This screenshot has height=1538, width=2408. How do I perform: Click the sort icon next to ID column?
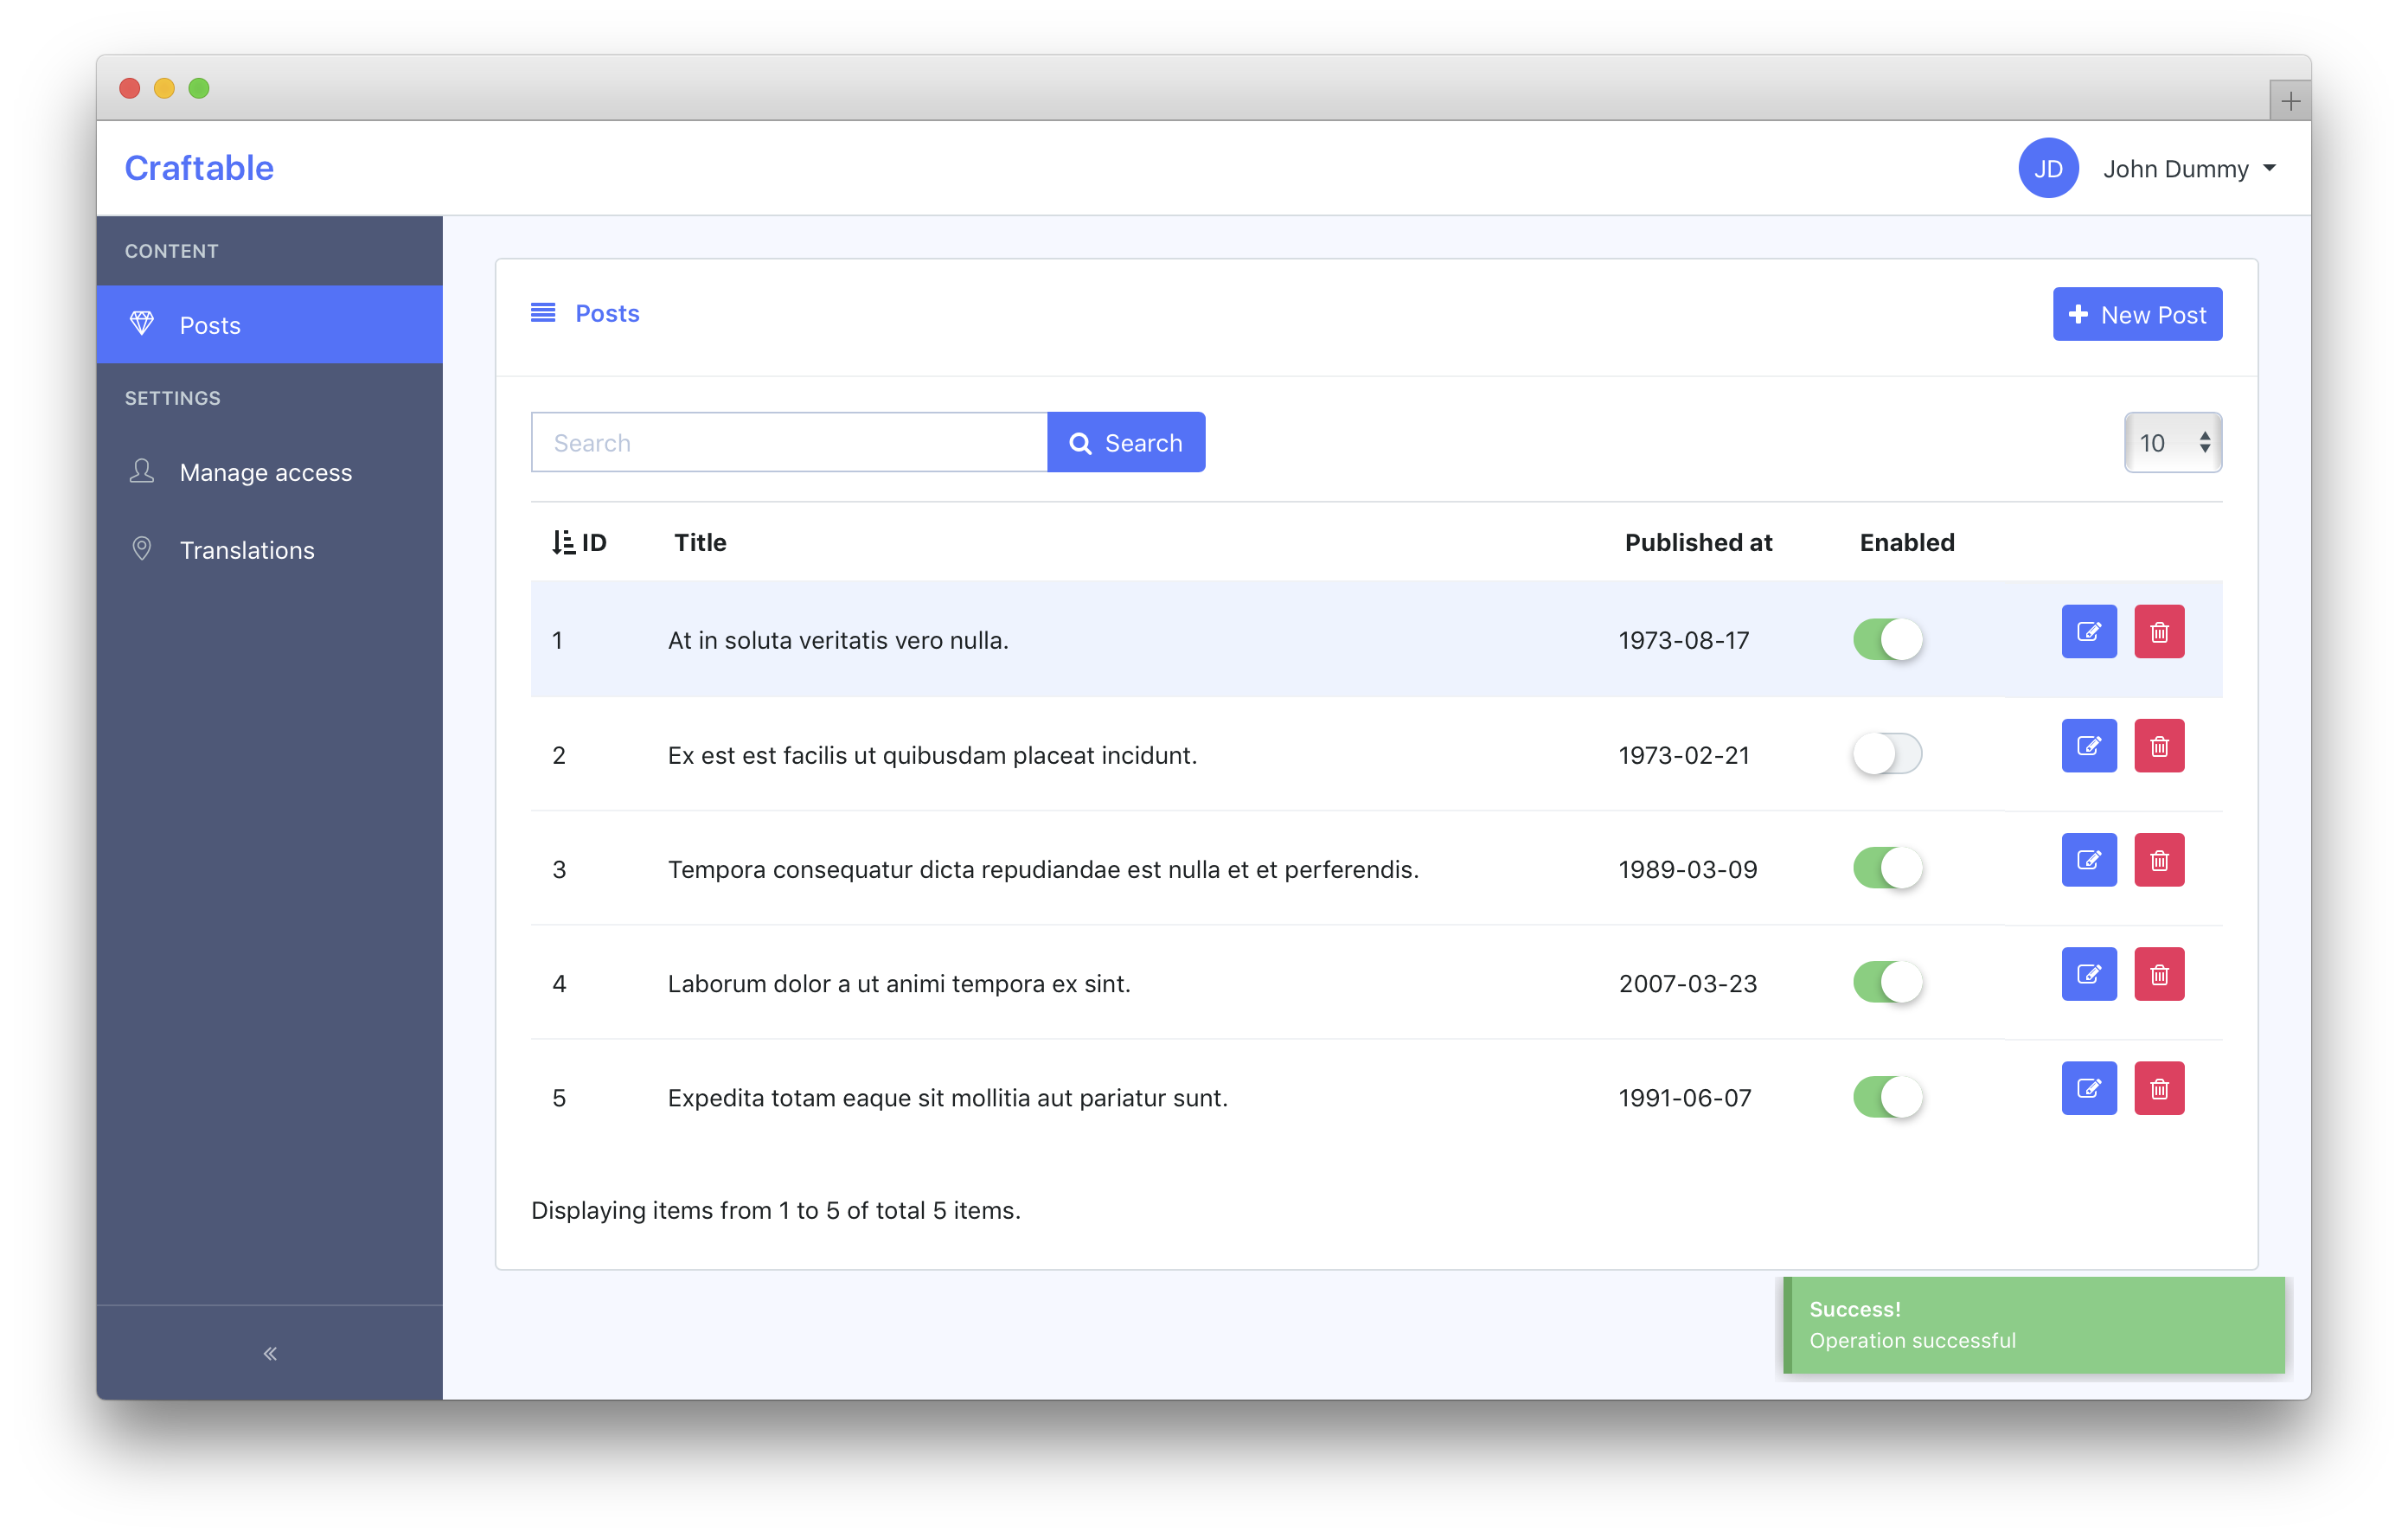tap(563, 541)
